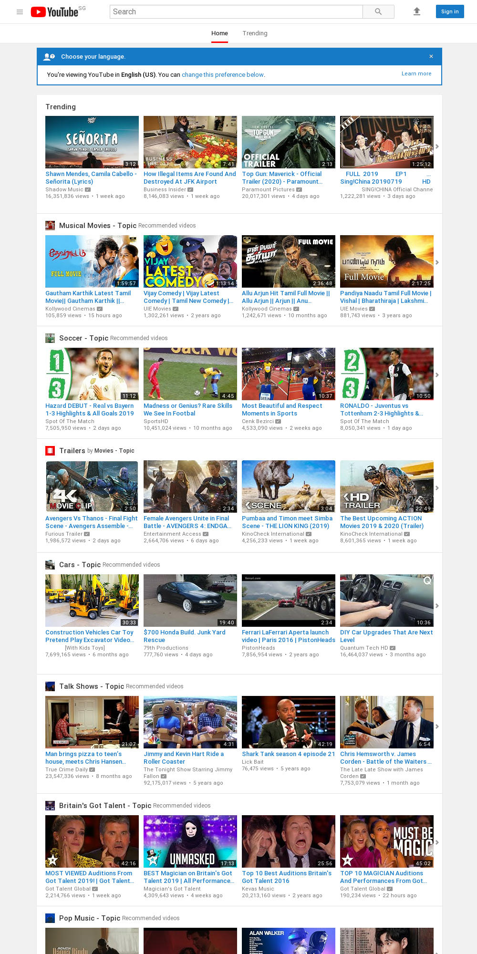Open the Shark Tank season 4 episode 21 title
The width and height of the screenshot is (477, 954).
pyautogui.click(x=289, y=754)
